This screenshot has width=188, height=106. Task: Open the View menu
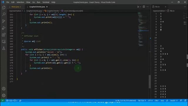(28, 2)
